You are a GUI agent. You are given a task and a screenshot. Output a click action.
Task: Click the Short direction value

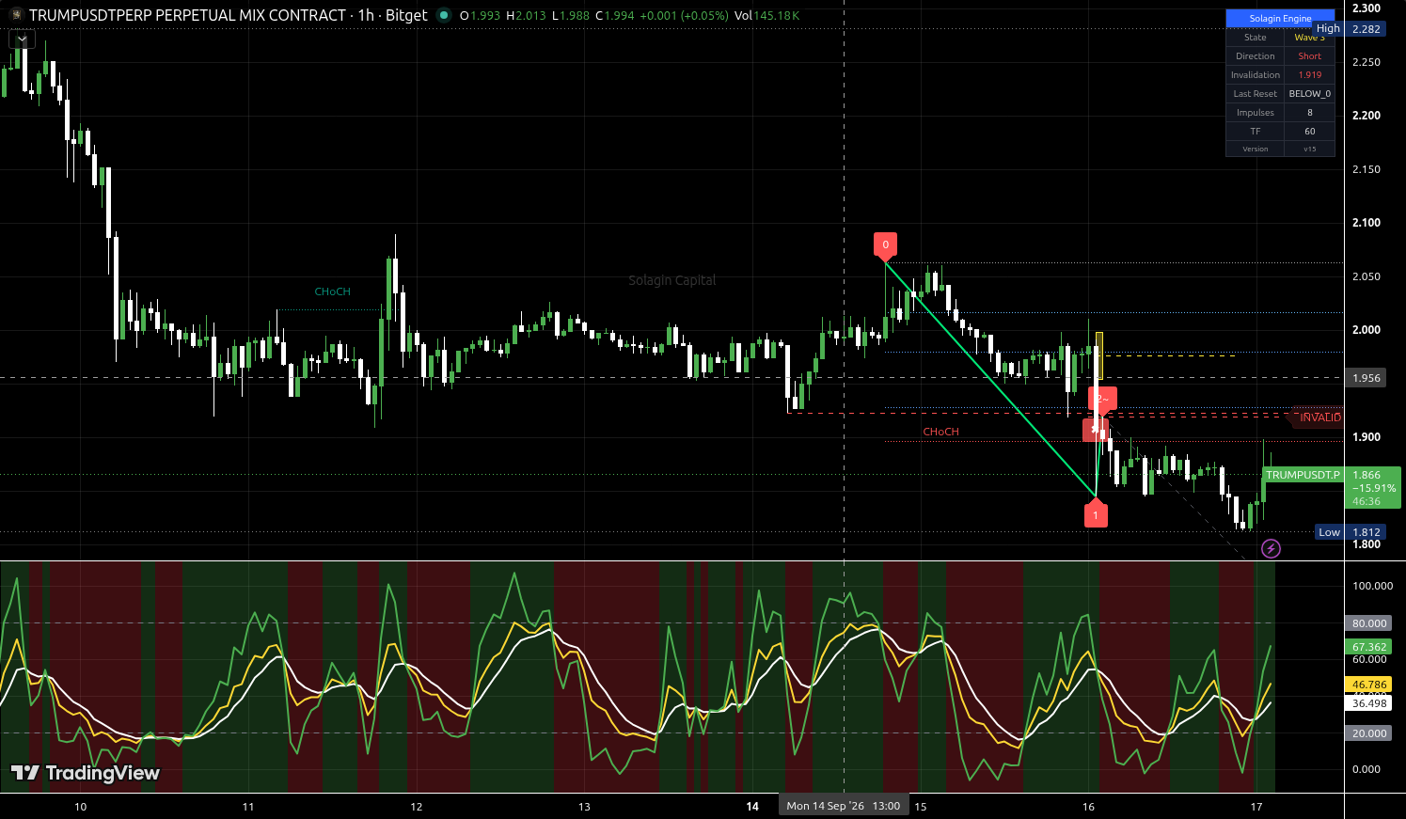(x=1309, y=56)
